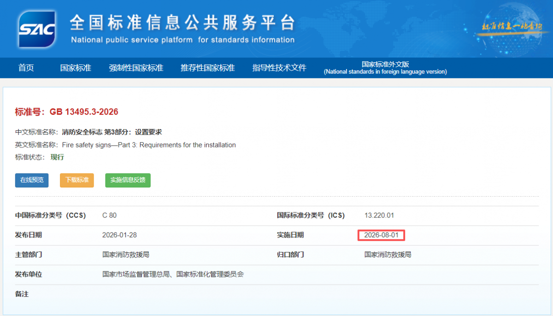The image size is (553, 316).
Task: Click the SAC logo icon
Action: 37,29
